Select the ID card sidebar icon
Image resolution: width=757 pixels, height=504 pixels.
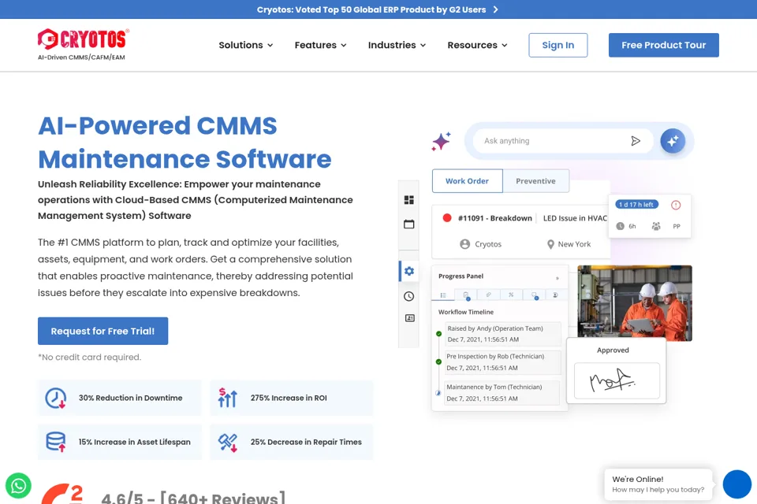point(409,318)
